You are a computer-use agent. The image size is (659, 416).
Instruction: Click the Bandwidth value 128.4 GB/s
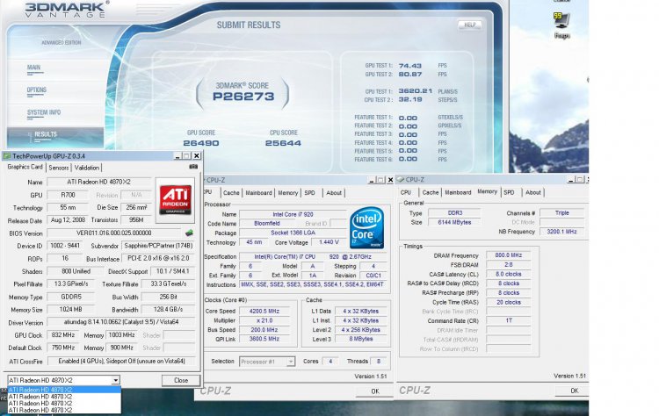(x=168, y=310)
